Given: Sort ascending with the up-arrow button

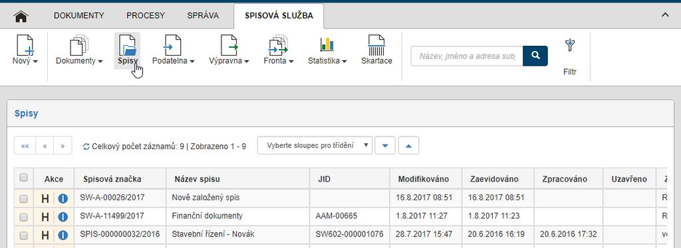Looking at the screenshot, I should click(408, 145).
